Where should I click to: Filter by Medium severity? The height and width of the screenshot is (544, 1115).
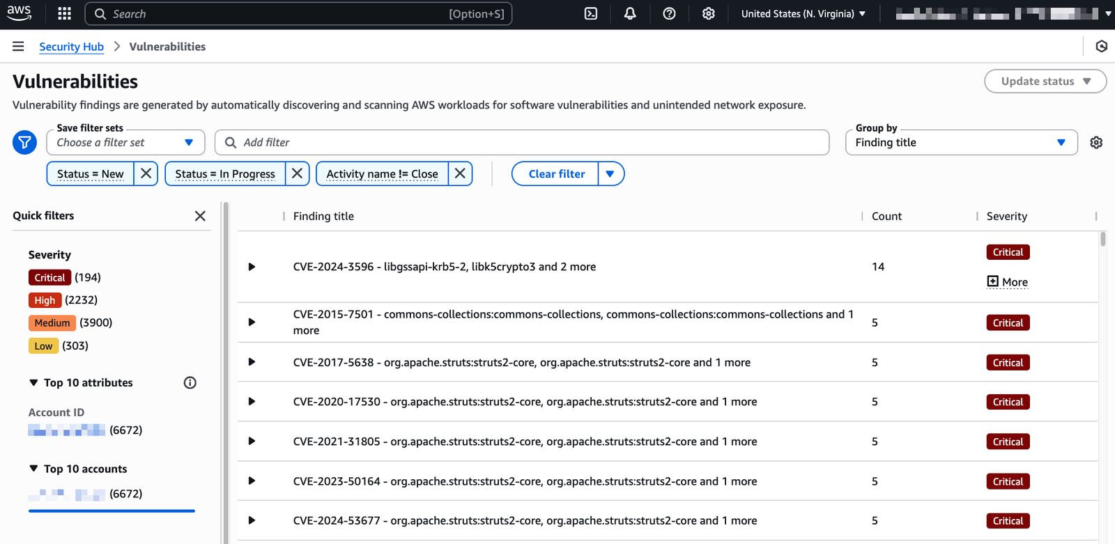tap(52, 323)
